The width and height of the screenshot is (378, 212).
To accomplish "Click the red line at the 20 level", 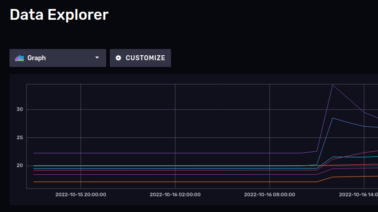I will (180, 166).
